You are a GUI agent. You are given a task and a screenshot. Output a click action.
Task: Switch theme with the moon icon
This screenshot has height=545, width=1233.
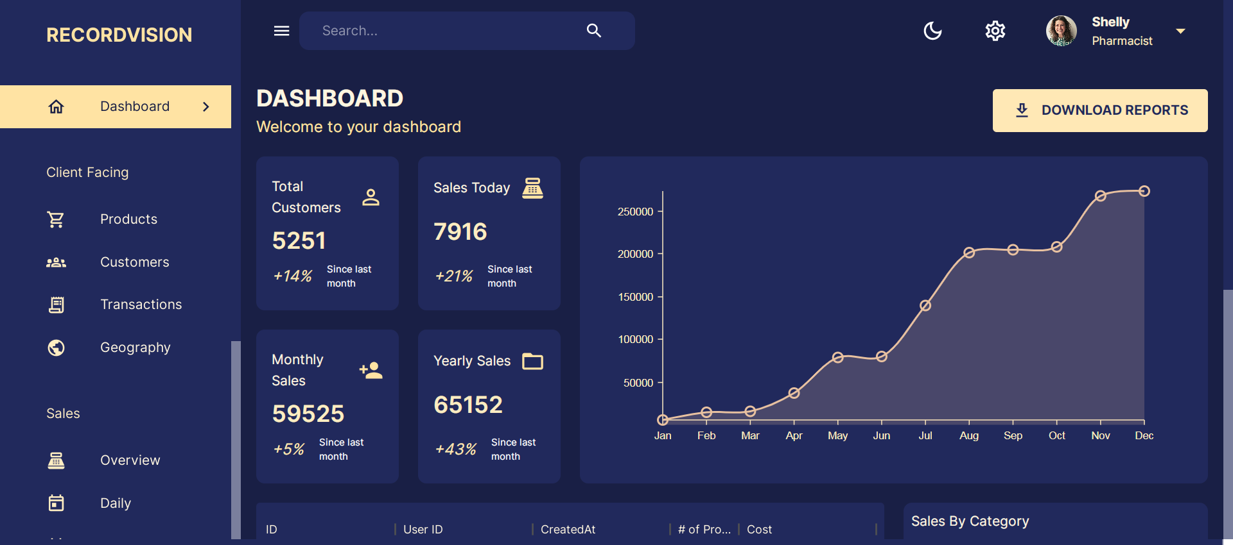(x=932, y=31)
